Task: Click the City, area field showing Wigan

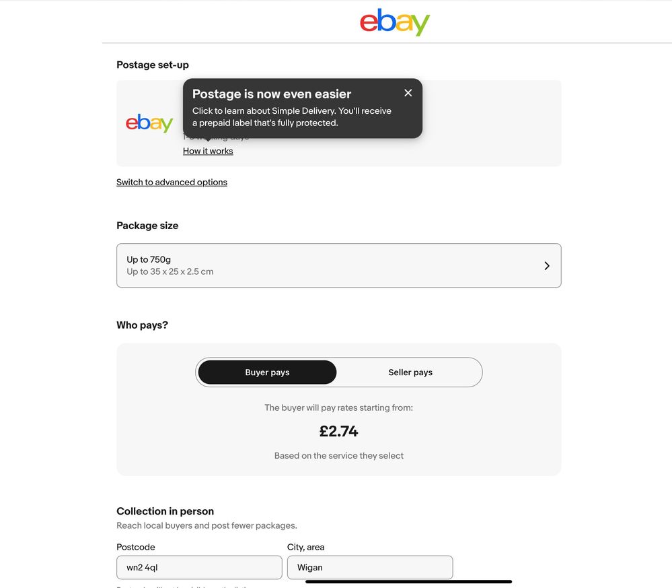Action: click(369, 567)
